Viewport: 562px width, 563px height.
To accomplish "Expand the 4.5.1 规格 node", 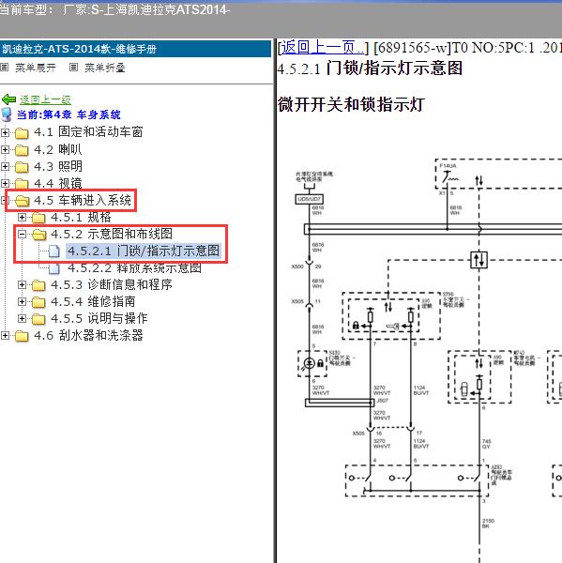I will [x=22, y=217].
